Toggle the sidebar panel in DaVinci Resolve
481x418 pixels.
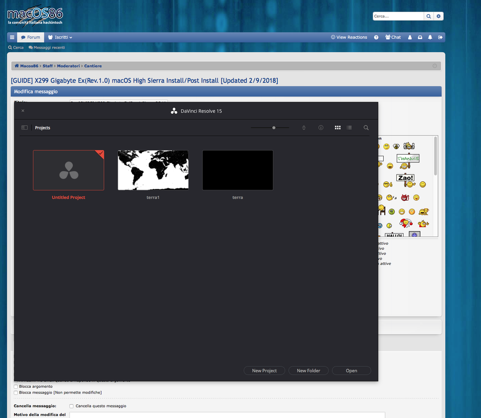25,127
